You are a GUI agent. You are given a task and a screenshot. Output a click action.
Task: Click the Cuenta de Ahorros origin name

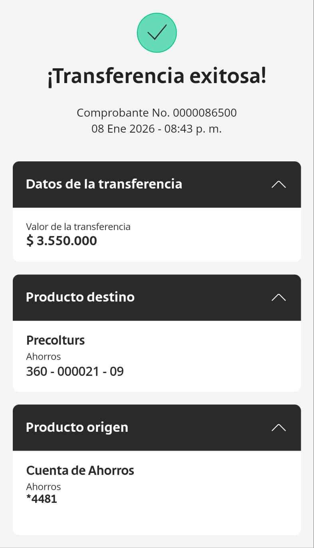[80, 471]
